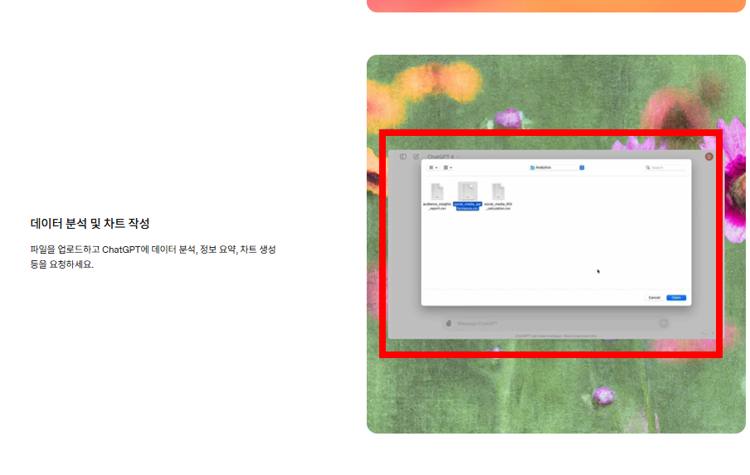Click the Message ChatGPT input field
The width and height of the screenshot is (750, 475).
pos(555,323)
